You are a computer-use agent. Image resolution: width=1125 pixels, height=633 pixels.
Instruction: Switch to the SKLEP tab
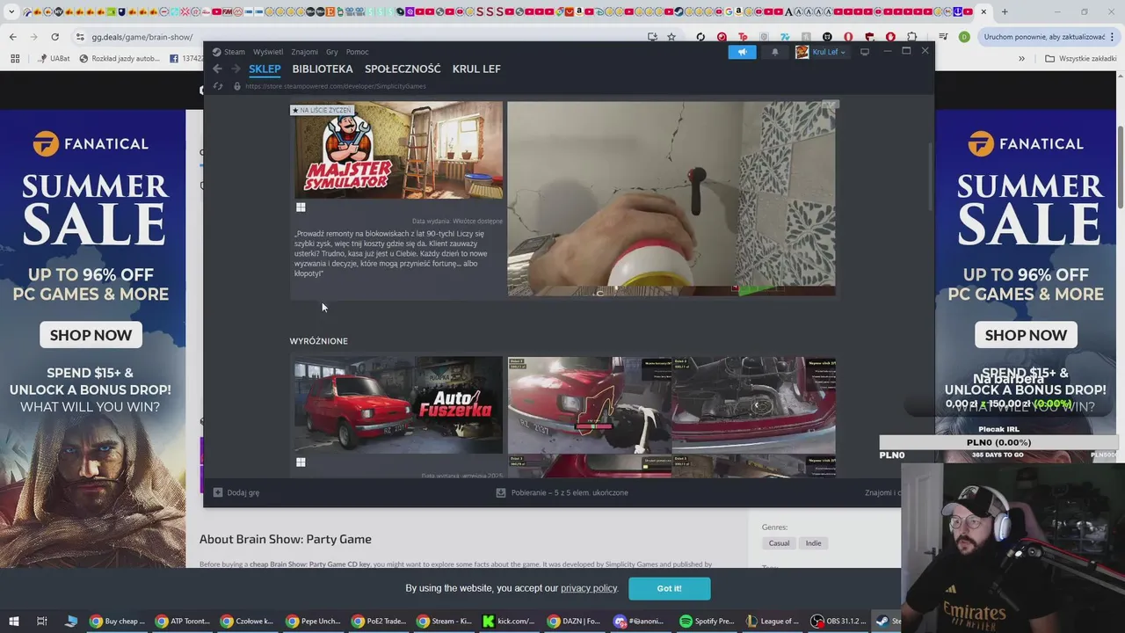click(x=265, y=69)
